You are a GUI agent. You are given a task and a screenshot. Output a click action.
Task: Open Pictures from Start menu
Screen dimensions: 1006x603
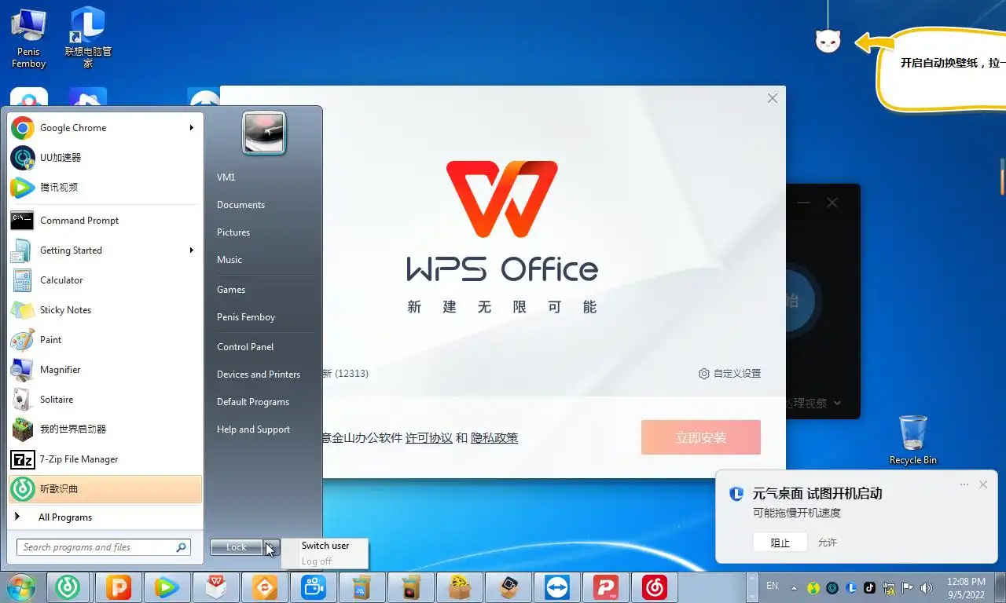[233, 232]
